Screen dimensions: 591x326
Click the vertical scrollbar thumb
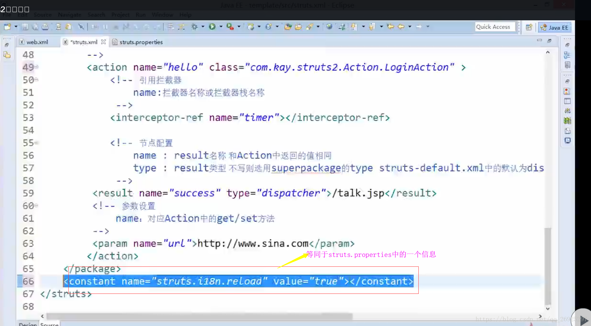[x=548, y=266]
